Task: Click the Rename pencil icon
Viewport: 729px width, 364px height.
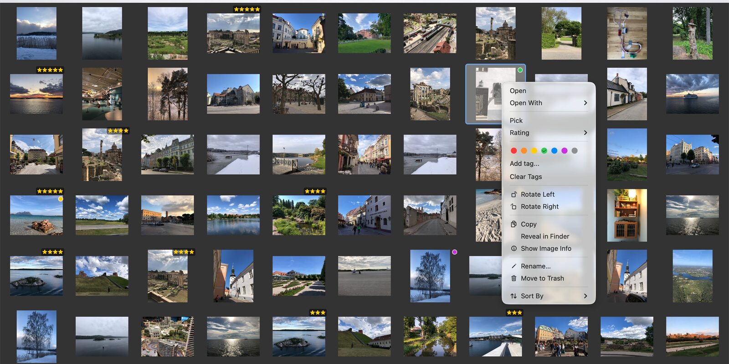Action: pos(513,266)
